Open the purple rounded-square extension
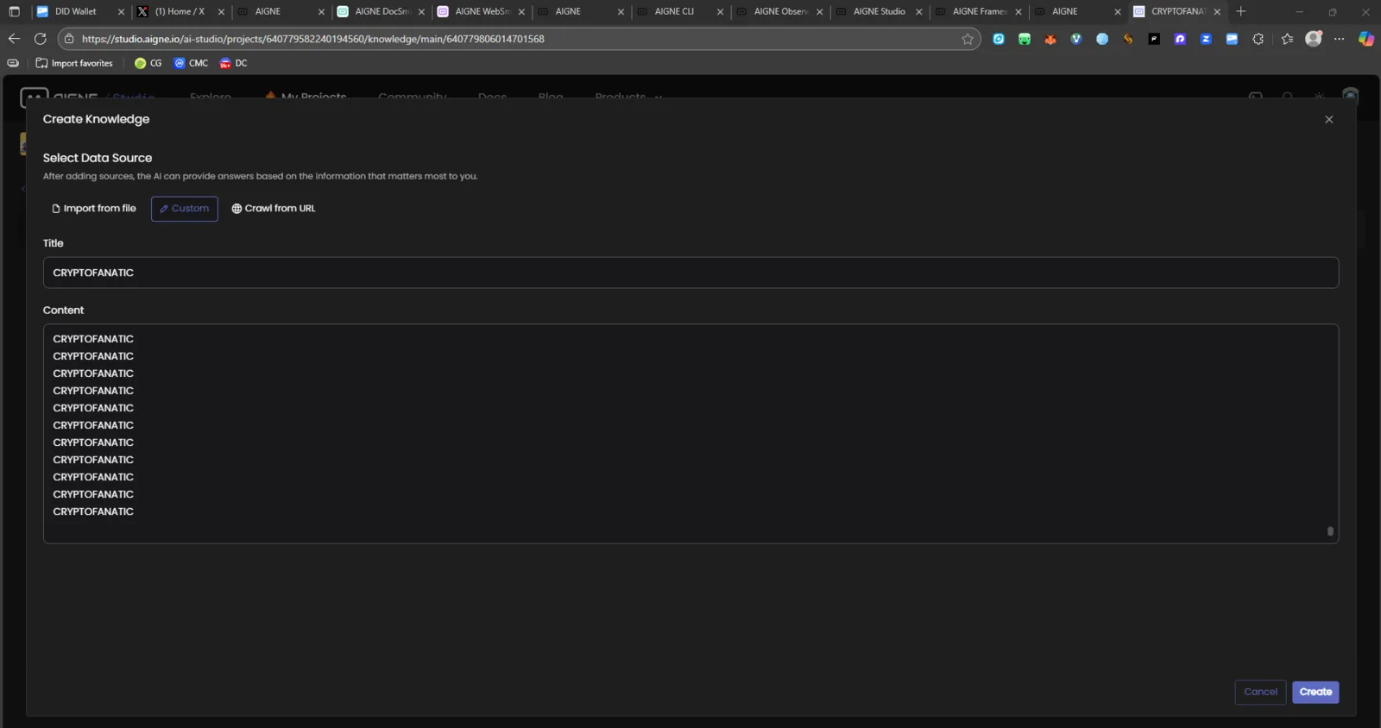The image size is (1381, 728). point(1180,39)
